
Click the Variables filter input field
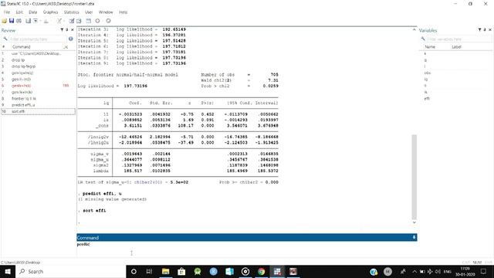coord(458,39)
